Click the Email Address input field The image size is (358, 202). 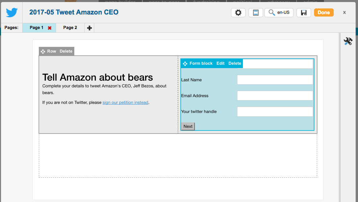point(275,96)
